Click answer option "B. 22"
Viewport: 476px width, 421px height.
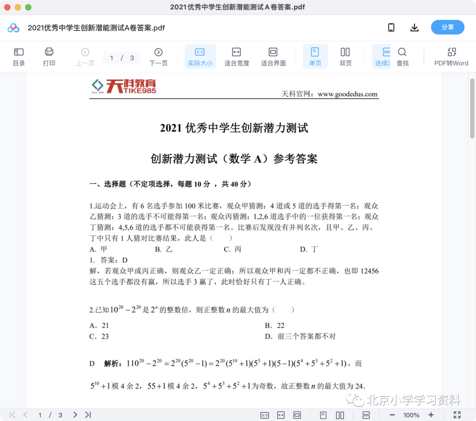pyautogui.click(x=275, y=325)
